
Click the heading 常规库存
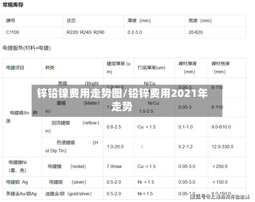[13, 5]
